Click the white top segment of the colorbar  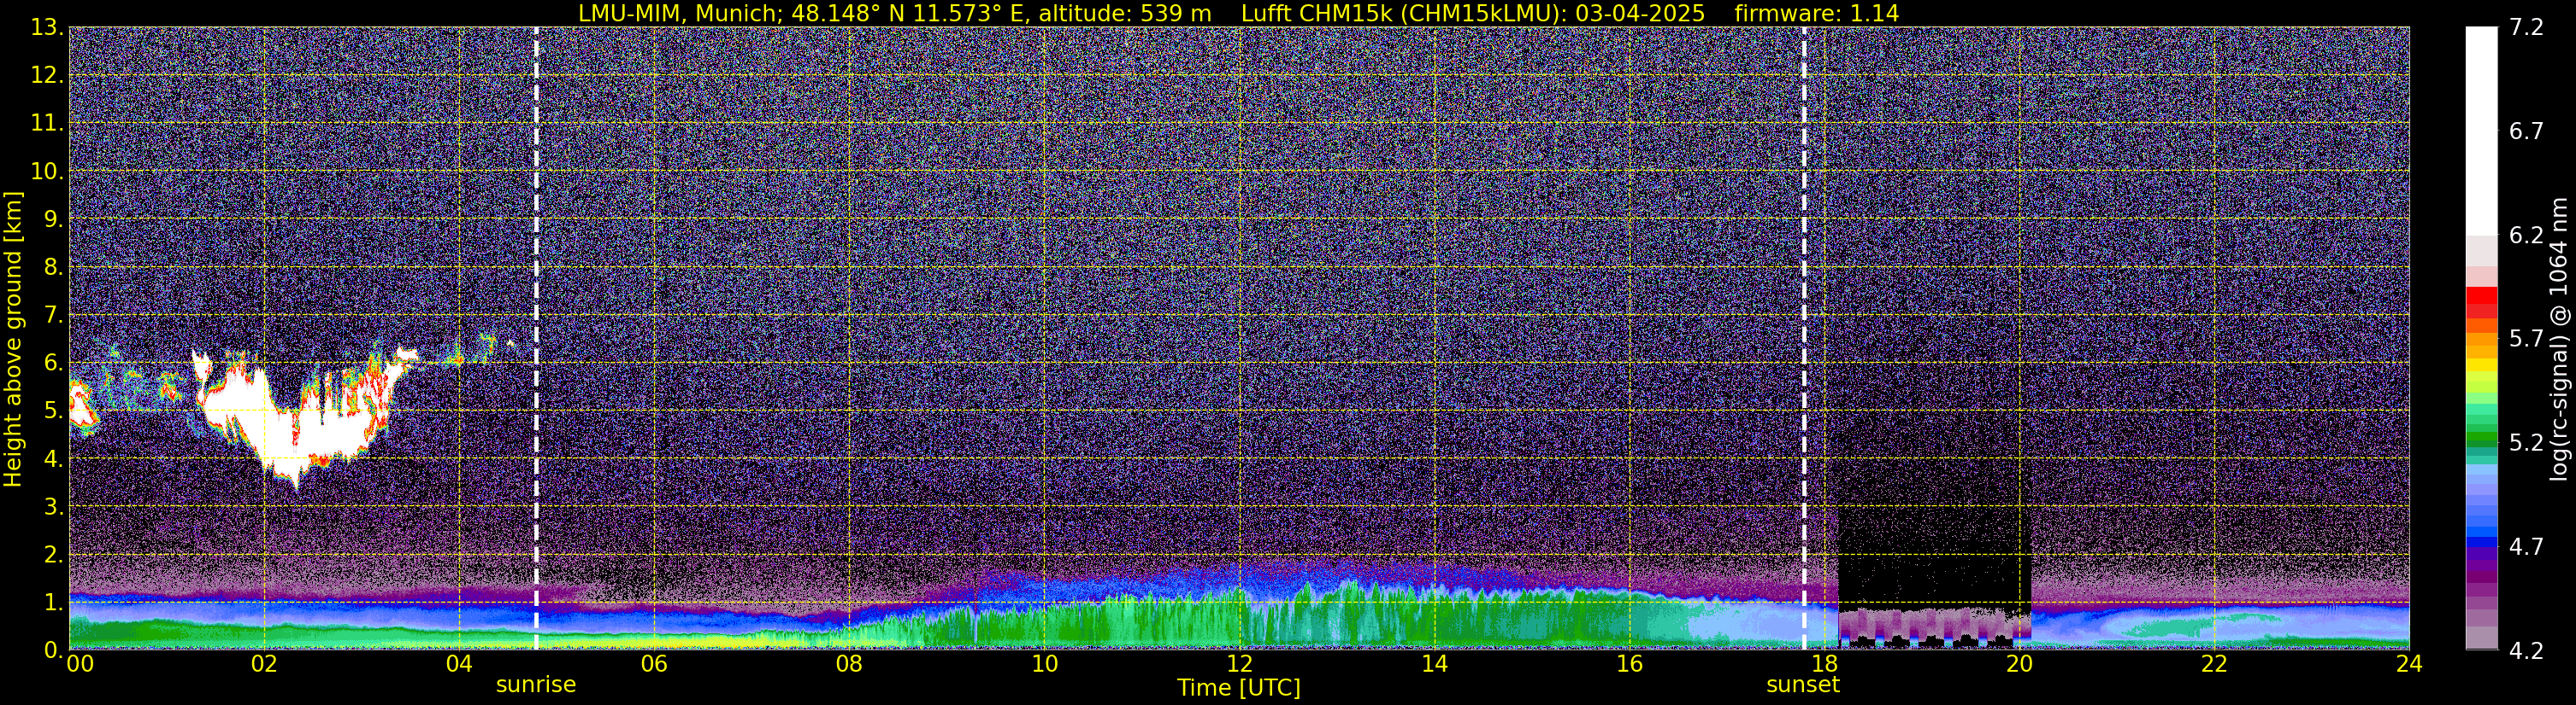pyautogui.click(x=2481, y=131)
